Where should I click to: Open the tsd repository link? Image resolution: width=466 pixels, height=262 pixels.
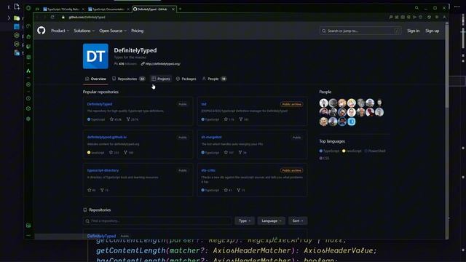coord(204,104)
